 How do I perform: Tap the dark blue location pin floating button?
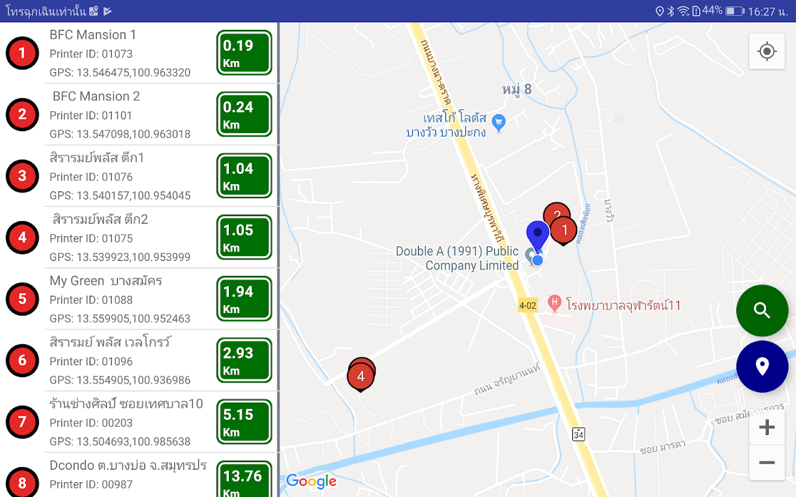pos(762,367)
